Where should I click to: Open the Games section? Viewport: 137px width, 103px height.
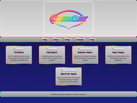(67, 40)
